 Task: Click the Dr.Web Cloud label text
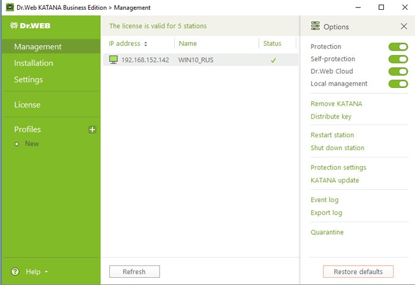tap(332, 71)
